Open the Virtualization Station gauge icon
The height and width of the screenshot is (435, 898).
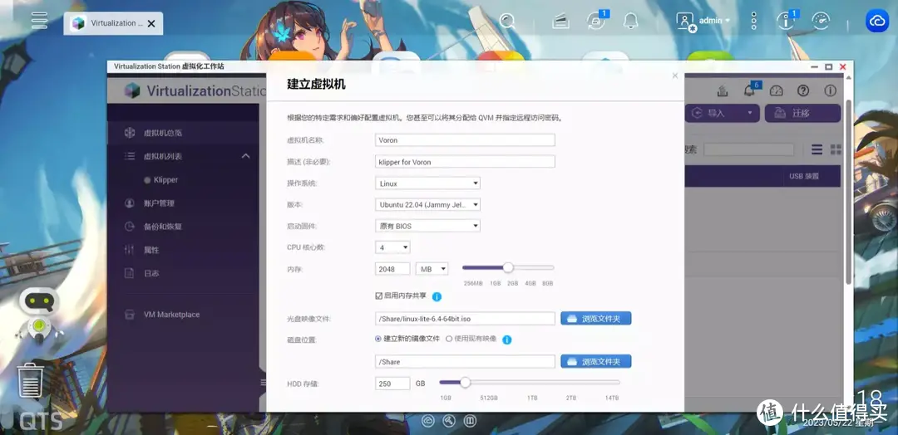coord(776,90)
